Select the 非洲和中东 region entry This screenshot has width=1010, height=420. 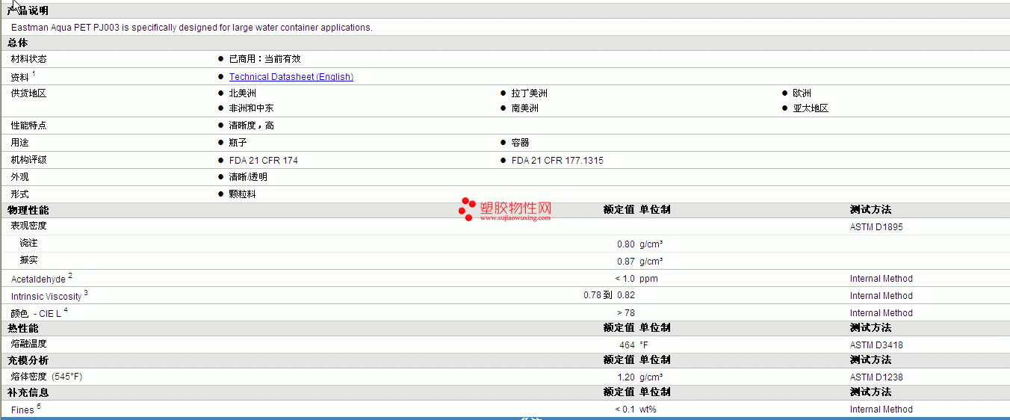coord(251,108)
